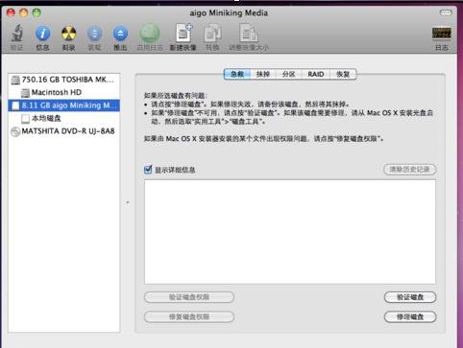This screenshot has width=463, height=348.
Task: Click the DVD drive icon beside MATSHITA DVD-R
Action: [15, 131]
